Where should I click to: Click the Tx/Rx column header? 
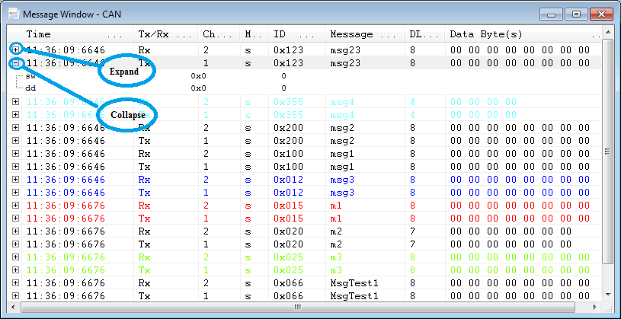point(165,34)
